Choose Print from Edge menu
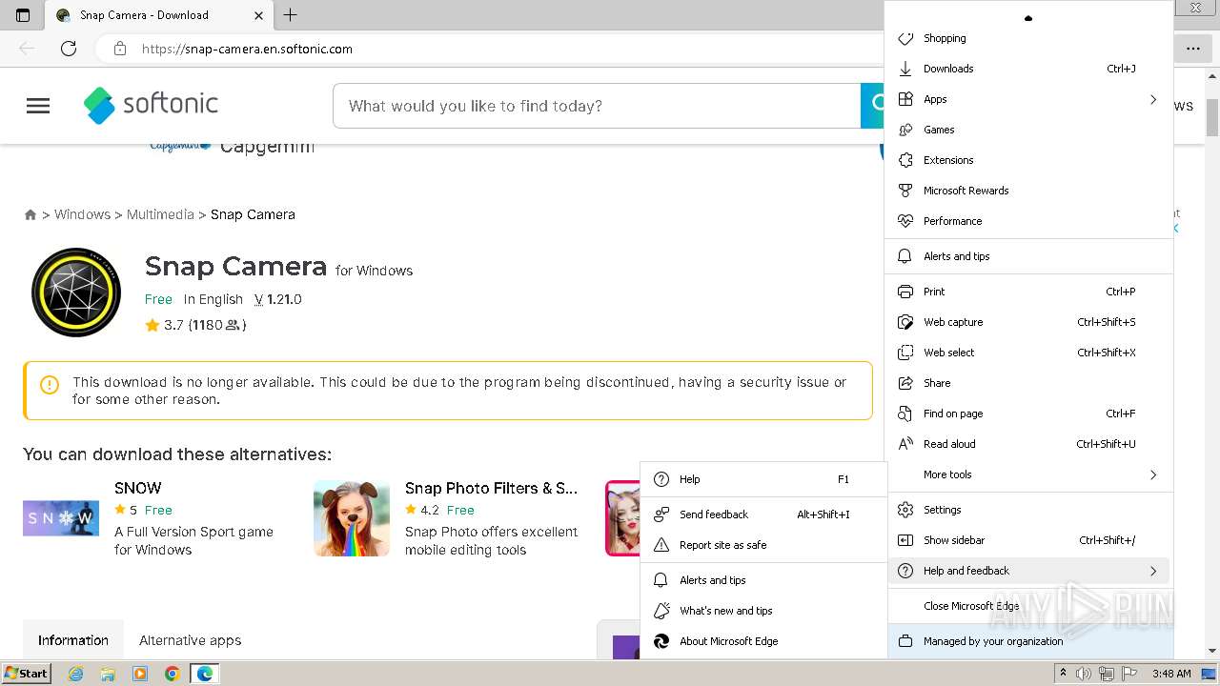 point(1029,292)
